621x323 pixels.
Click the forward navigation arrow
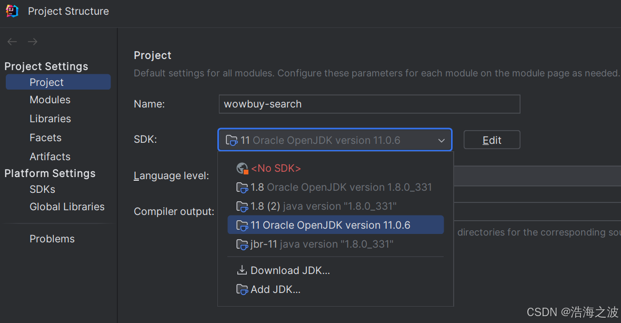pyautogui.click(x=32, y=41)
